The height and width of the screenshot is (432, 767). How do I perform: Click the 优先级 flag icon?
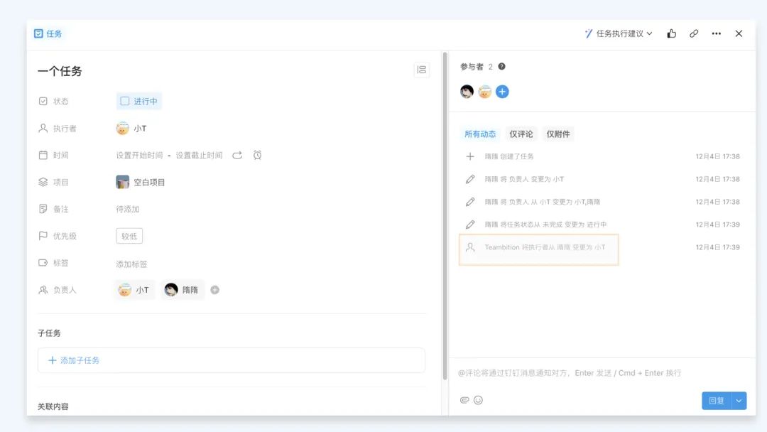pos(43,236)
